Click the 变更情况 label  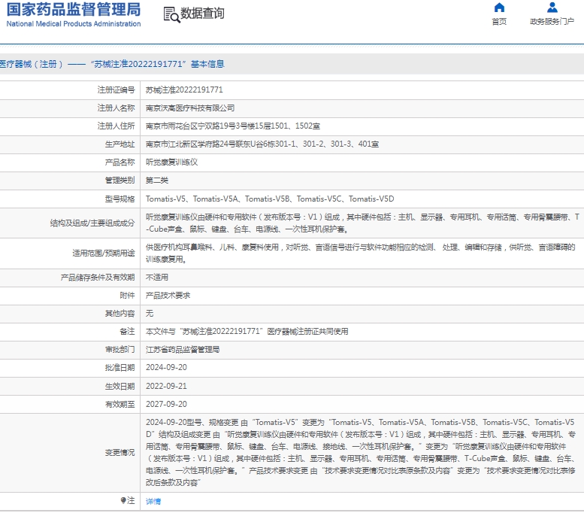click(x=120, y=453)
